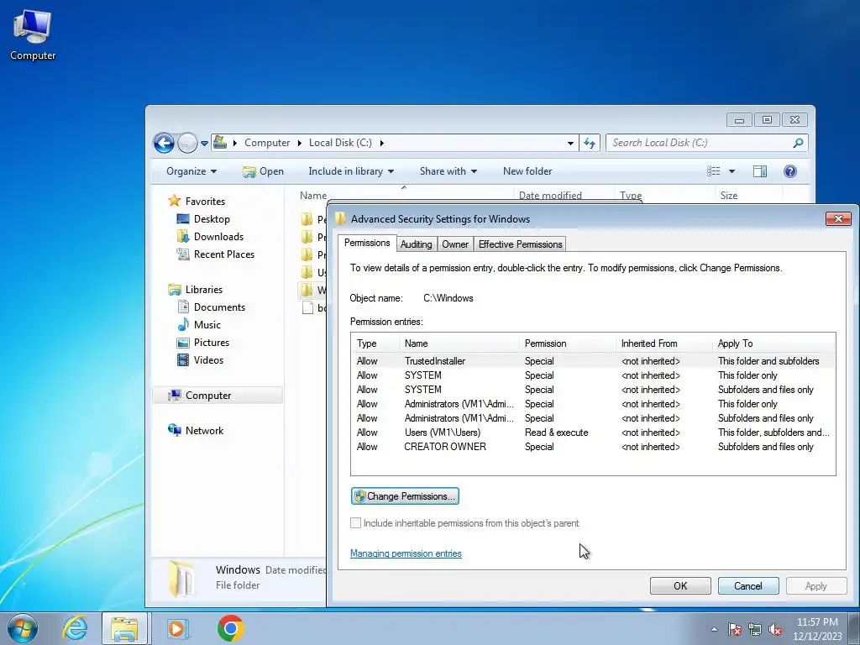Viewport: 860px width, 645px height.
Task: Click the address bar drive icon
Action: (x=220, y=143)
